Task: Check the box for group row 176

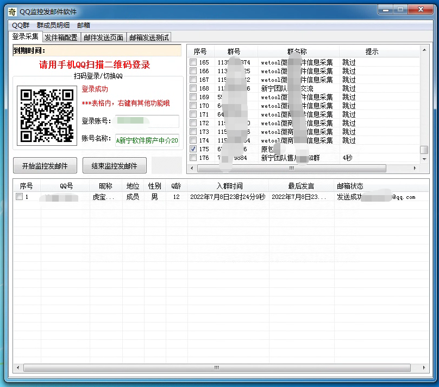Action: tap(193, 157)
